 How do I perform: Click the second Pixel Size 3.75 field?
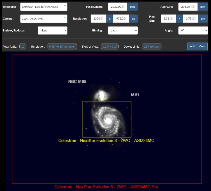point(191,19)
